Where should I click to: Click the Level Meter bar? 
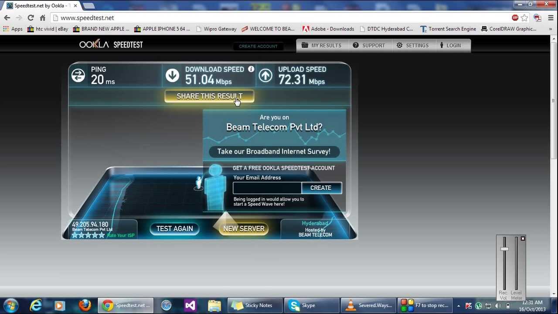click(517, 263)
